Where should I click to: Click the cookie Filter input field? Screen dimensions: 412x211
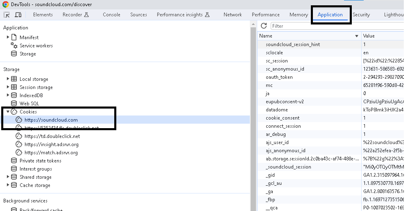pyautogui.click(x=337, y=26)
